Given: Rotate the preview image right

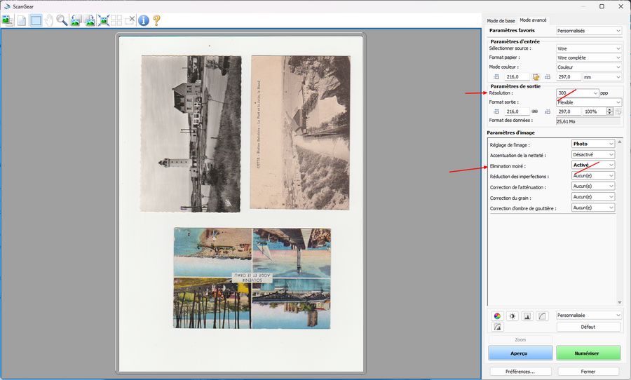Looking at the screenshot, I should [x=90, y=20].
